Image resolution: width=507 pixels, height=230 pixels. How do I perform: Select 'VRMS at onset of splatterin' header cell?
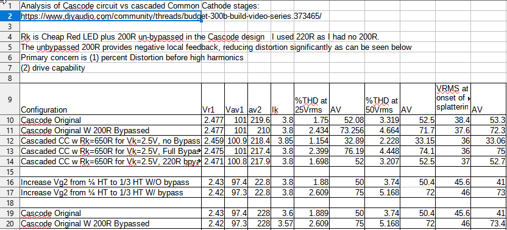pyautogui.click(x=453, y=99)
